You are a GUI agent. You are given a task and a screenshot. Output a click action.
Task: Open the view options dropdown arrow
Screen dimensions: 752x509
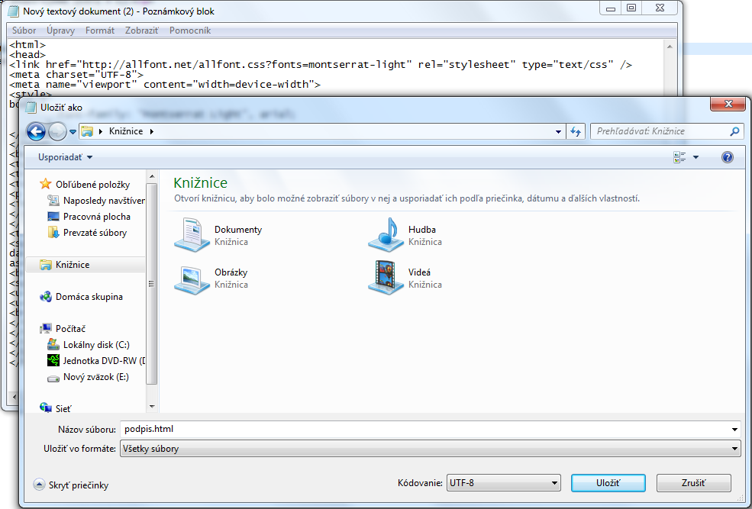696,157
